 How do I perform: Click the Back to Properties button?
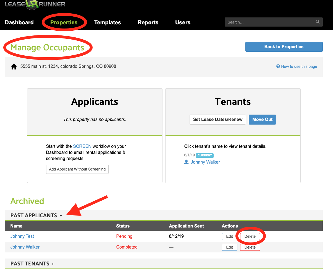click(284, 47)
